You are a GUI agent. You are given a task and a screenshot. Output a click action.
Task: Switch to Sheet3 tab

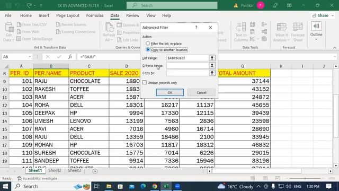74,170
